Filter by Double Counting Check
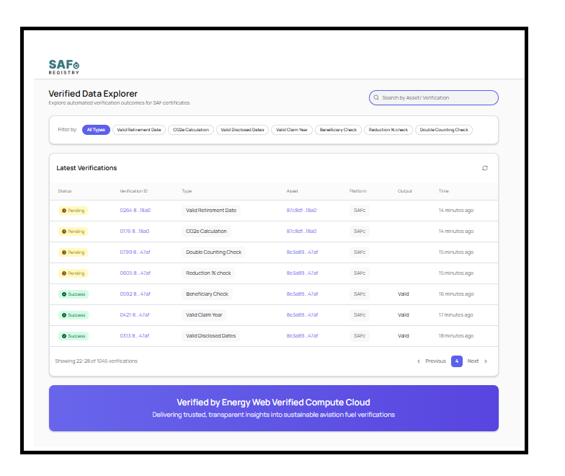 (444, 130)
